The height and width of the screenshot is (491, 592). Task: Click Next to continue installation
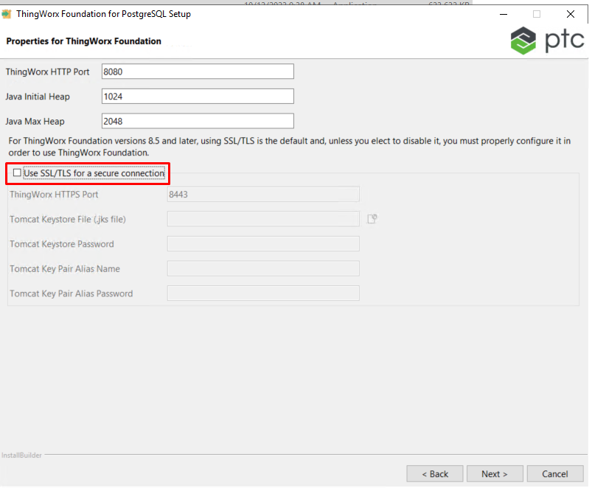pos(494,473)
